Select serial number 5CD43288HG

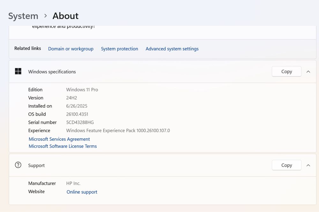coord(80,122)
